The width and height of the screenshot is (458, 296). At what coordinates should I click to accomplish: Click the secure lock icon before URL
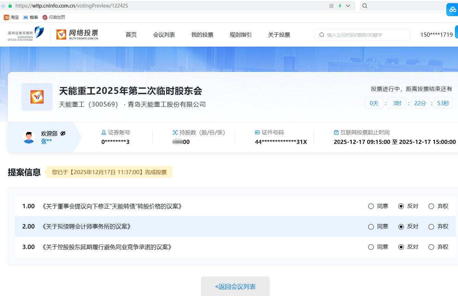(x=10, y=6)
